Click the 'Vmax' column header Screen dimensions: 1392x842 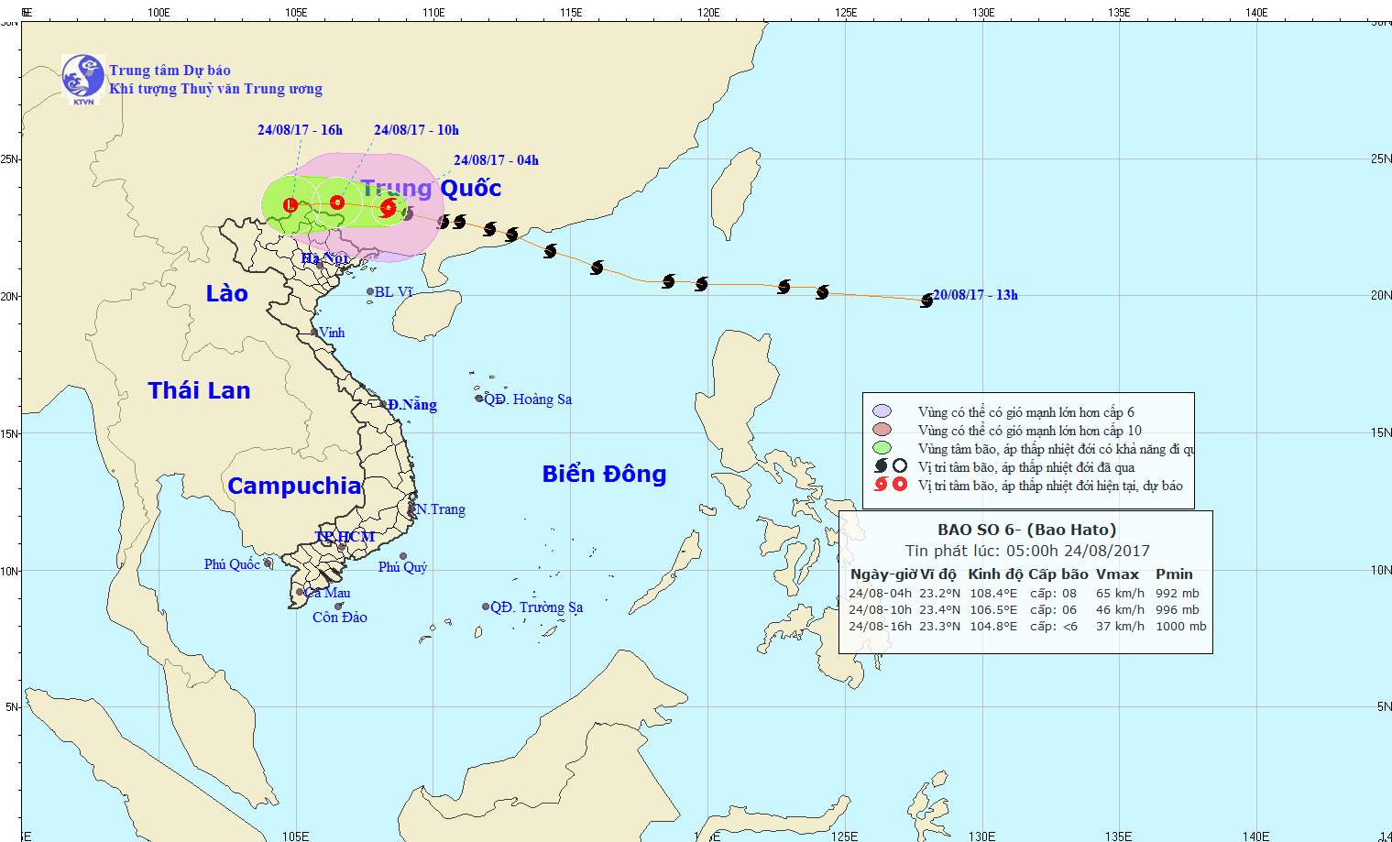point(1118,574)
